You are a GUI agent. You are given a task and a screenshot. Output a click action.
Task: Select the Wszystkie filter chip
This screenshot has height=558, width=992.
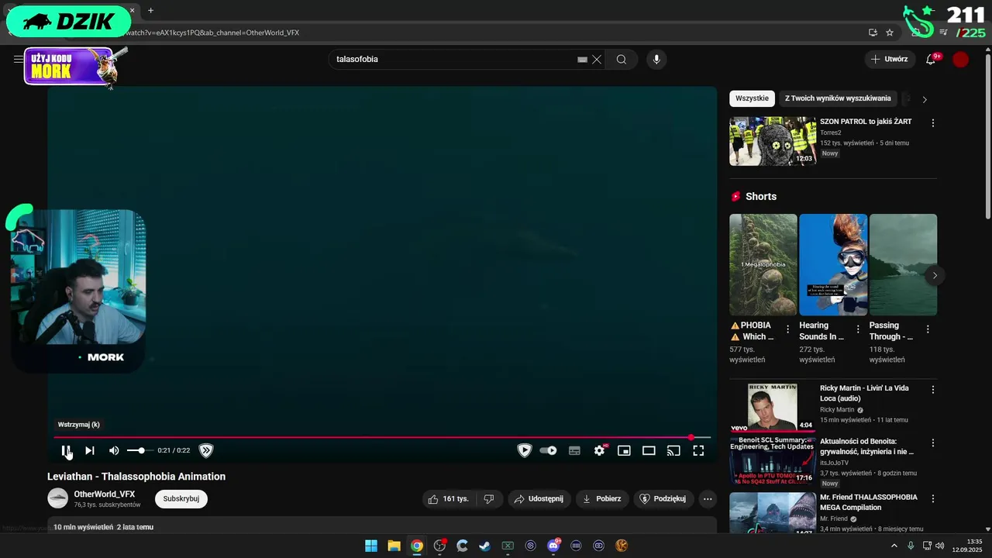click(x=752, y=98)
